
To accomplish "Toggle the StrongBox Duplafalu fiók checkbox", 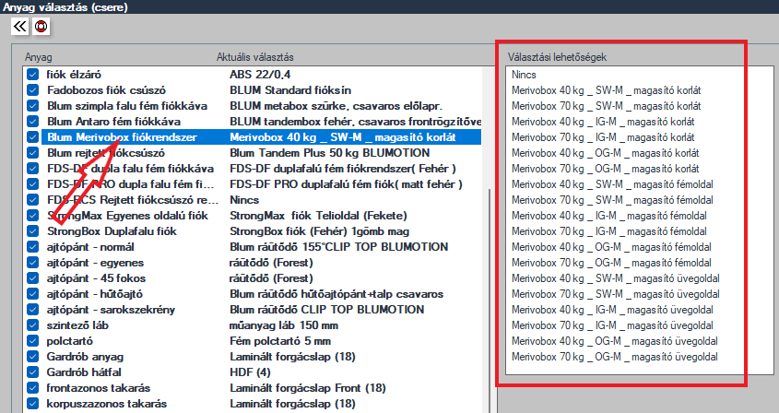I will point(33,231).
